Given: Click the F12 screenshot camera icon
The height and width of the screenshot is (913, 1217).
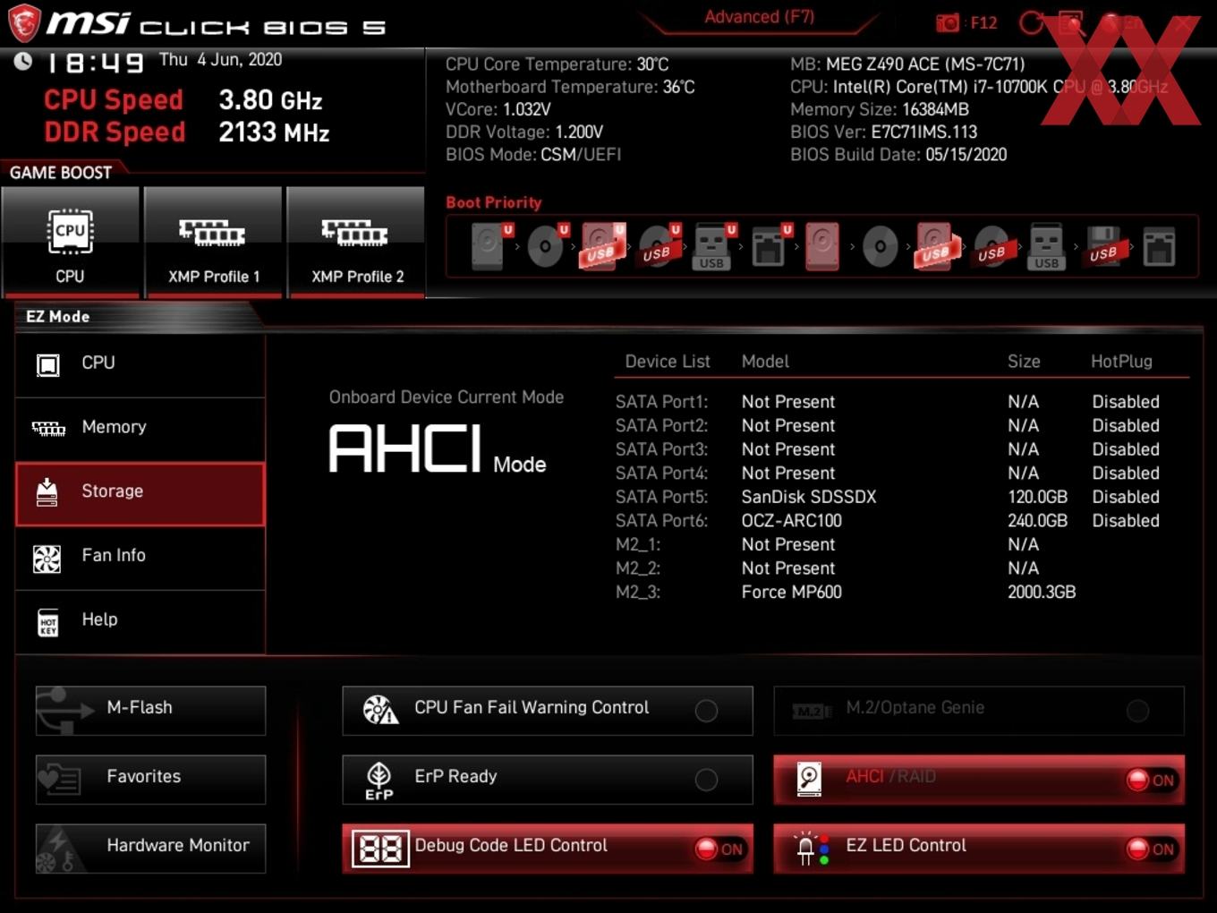Looking at the screenshot, I should click(x=947, y=23).
